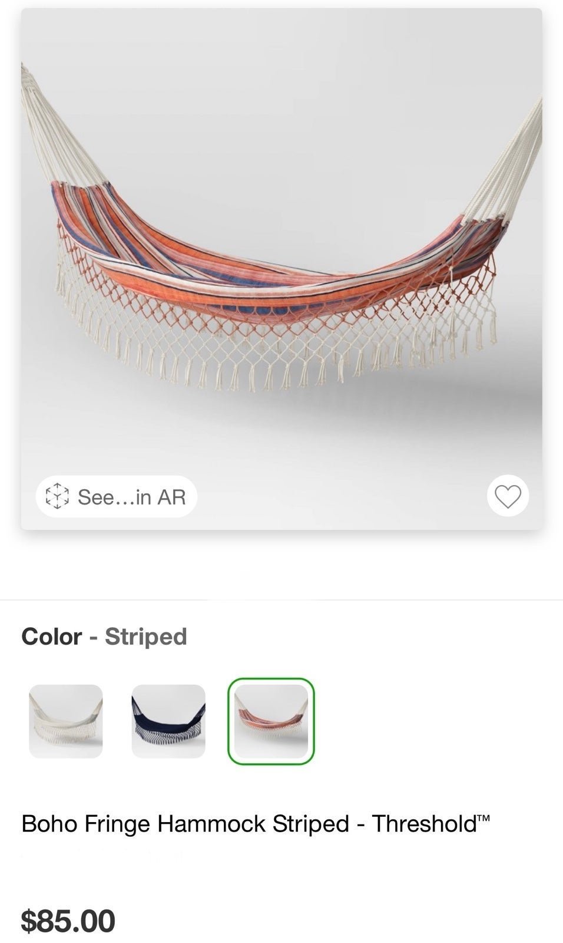Open the main striped hammock product image
The height and width of the screenshot is (943, 563).
tap(281, 269)
